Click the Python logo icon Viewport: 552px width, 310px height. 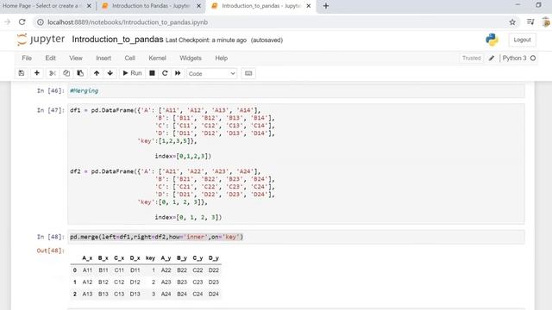pos(492,40)
